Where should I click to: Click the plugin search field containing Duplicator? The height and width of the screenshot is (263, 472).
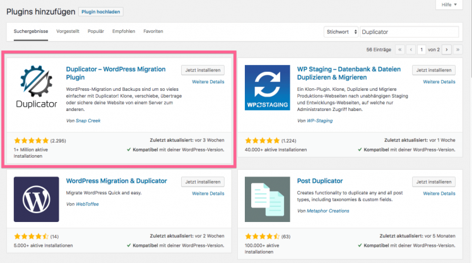[409, 32]
